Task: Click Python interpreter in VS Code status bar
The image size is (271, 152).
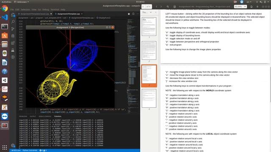Action: point(30,150)
